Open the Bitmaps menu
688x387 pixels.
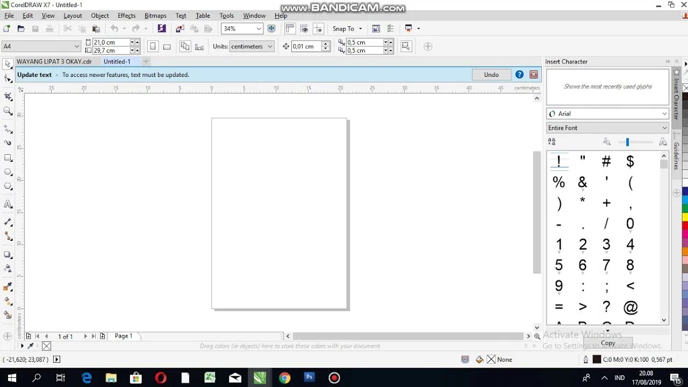155,16
